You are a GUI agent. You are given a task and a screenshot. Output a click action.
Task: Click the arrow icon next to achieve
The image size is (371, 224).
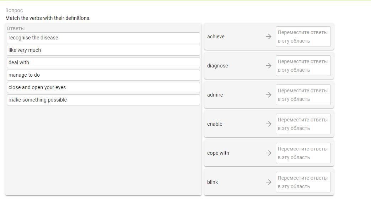(x=269, y=37)
